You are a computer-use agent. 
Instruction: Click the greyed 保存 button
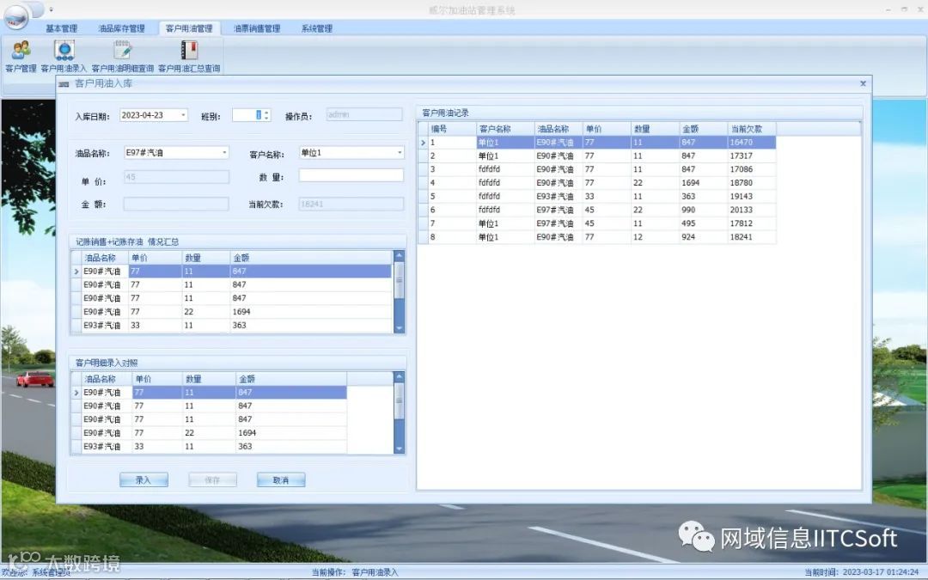[212, 480]
